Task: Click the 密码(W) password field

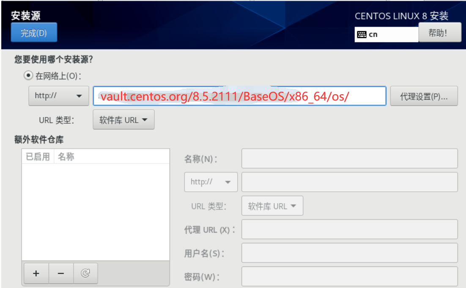Action: [x=349, y=277]
